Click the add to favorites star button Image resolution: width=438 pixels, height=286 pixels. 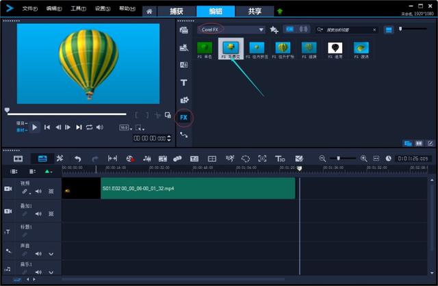(274, 29)
